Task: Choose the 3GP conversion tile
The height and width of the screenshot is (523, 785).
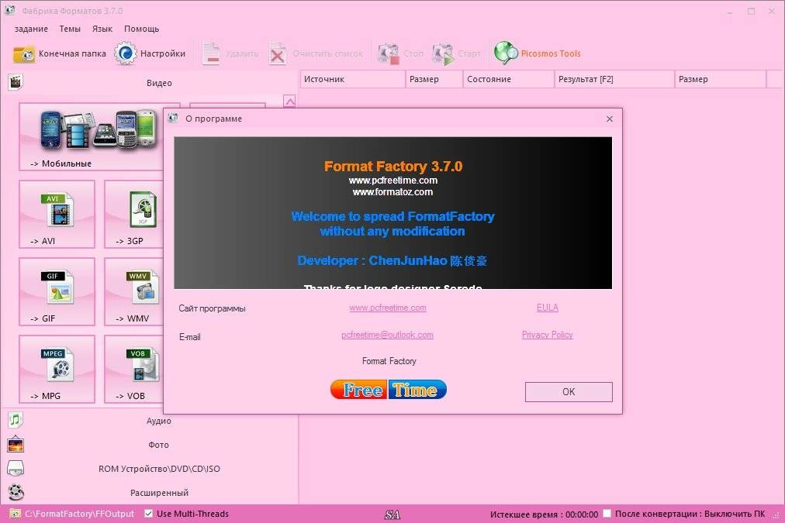Action: coord(134,214)
